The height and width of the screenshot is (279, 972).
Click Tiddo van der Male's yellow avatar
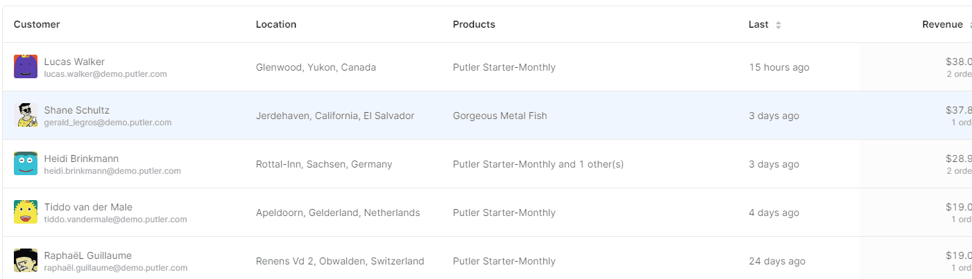pyautogui.click(x=26, y=212)
